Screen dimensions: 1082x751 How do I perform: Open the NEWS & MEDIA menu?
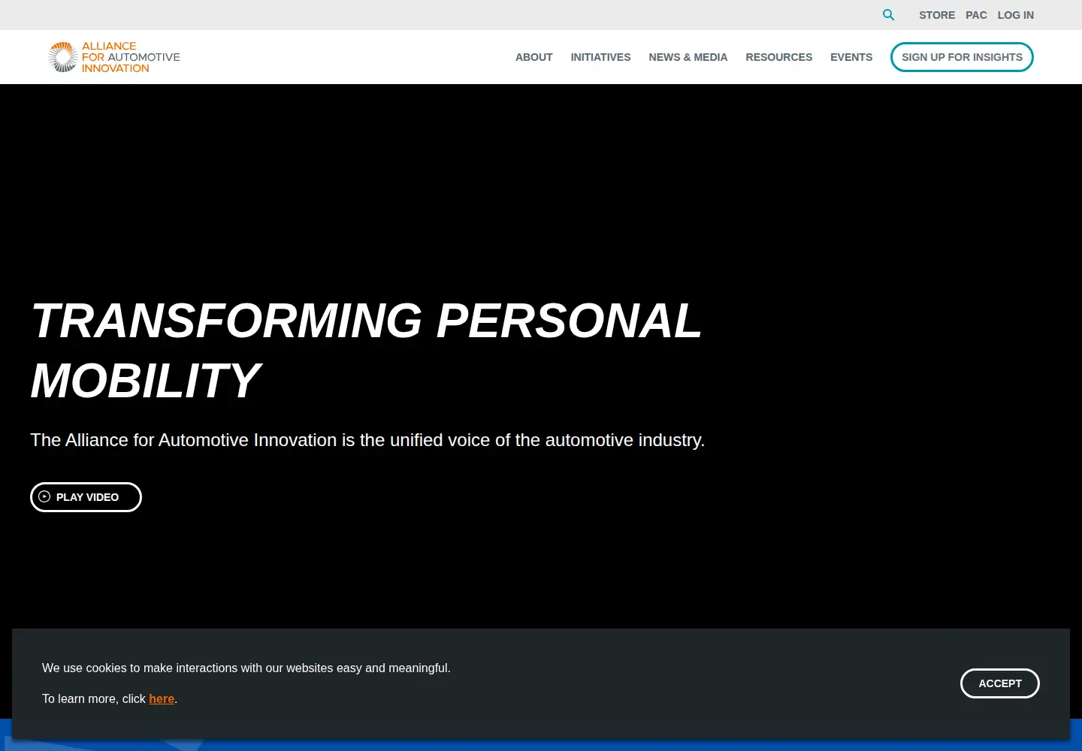[x=688, y=57]
